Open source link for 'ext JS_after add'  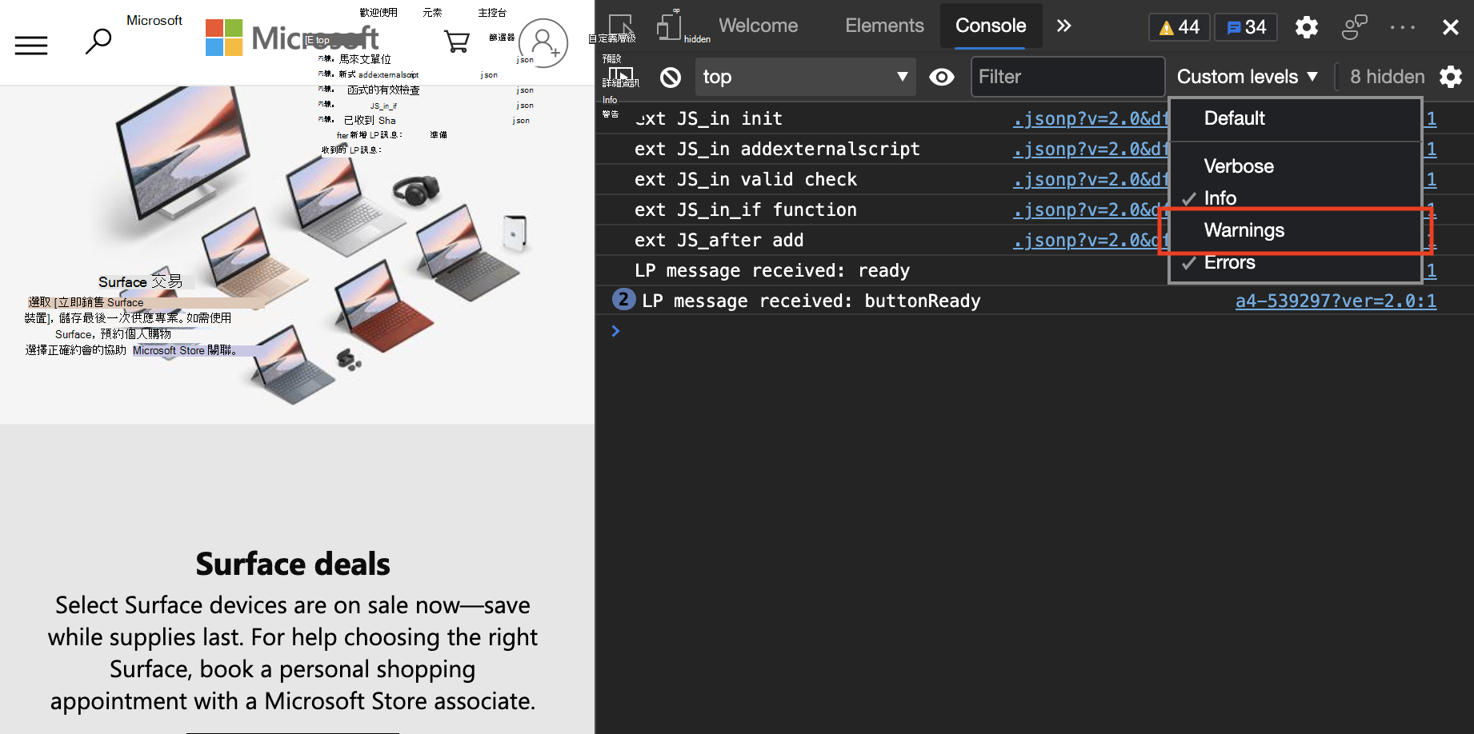(1090, 240)
